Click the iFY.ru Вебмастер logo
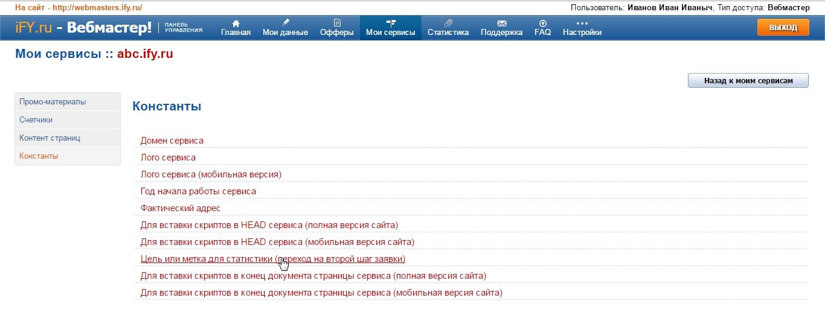This screenshot has height=321, width=825. (x=83, y=28)
